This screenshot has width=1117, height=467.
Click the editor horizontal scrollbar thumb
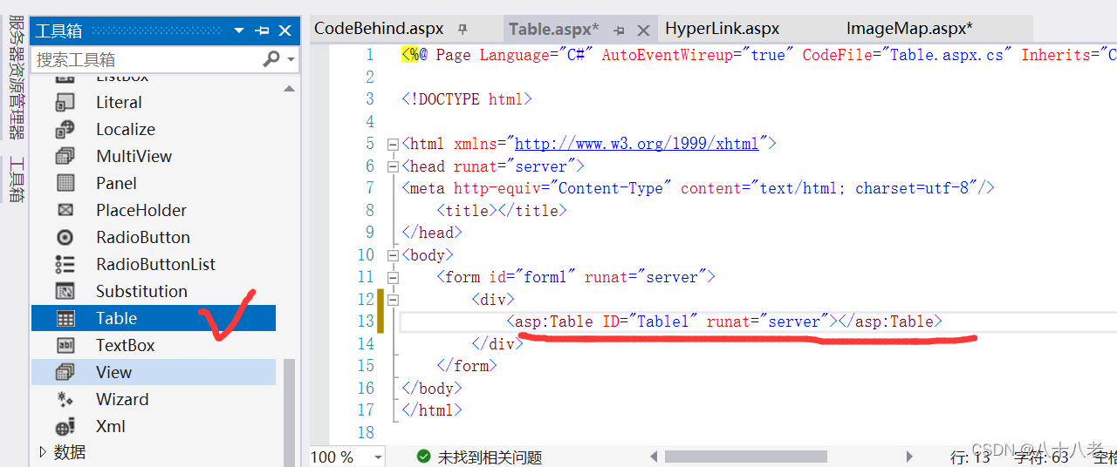click(744, 456)
